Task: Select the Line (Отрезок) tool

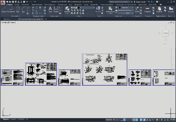Action: pyautogui.click(x=4, y=9)
